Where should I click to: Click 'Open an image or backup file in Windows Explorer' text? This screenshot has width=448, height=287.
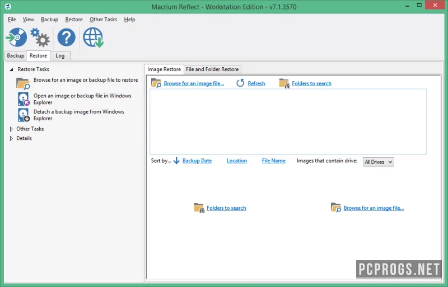(82, 99)
